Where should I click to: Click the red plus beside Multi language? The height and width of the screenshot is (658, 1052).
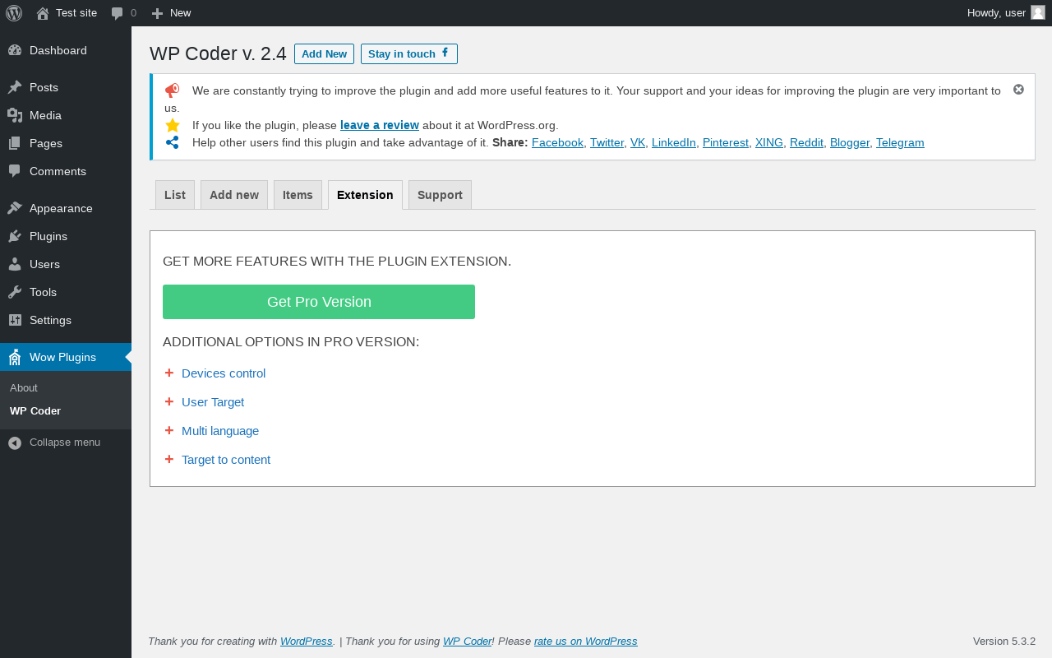[x=169, y=430]
